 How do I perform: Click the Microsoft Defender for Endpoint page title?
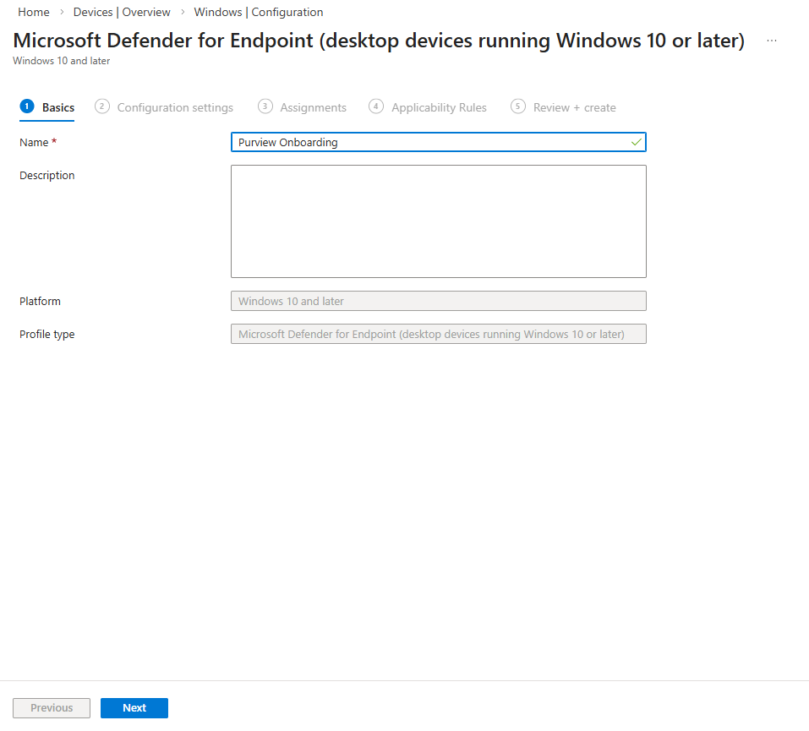(379, 41)
